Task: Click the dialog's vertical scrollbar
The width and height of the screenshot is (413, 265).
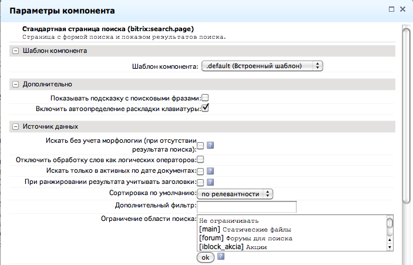Action: (405, 118)
